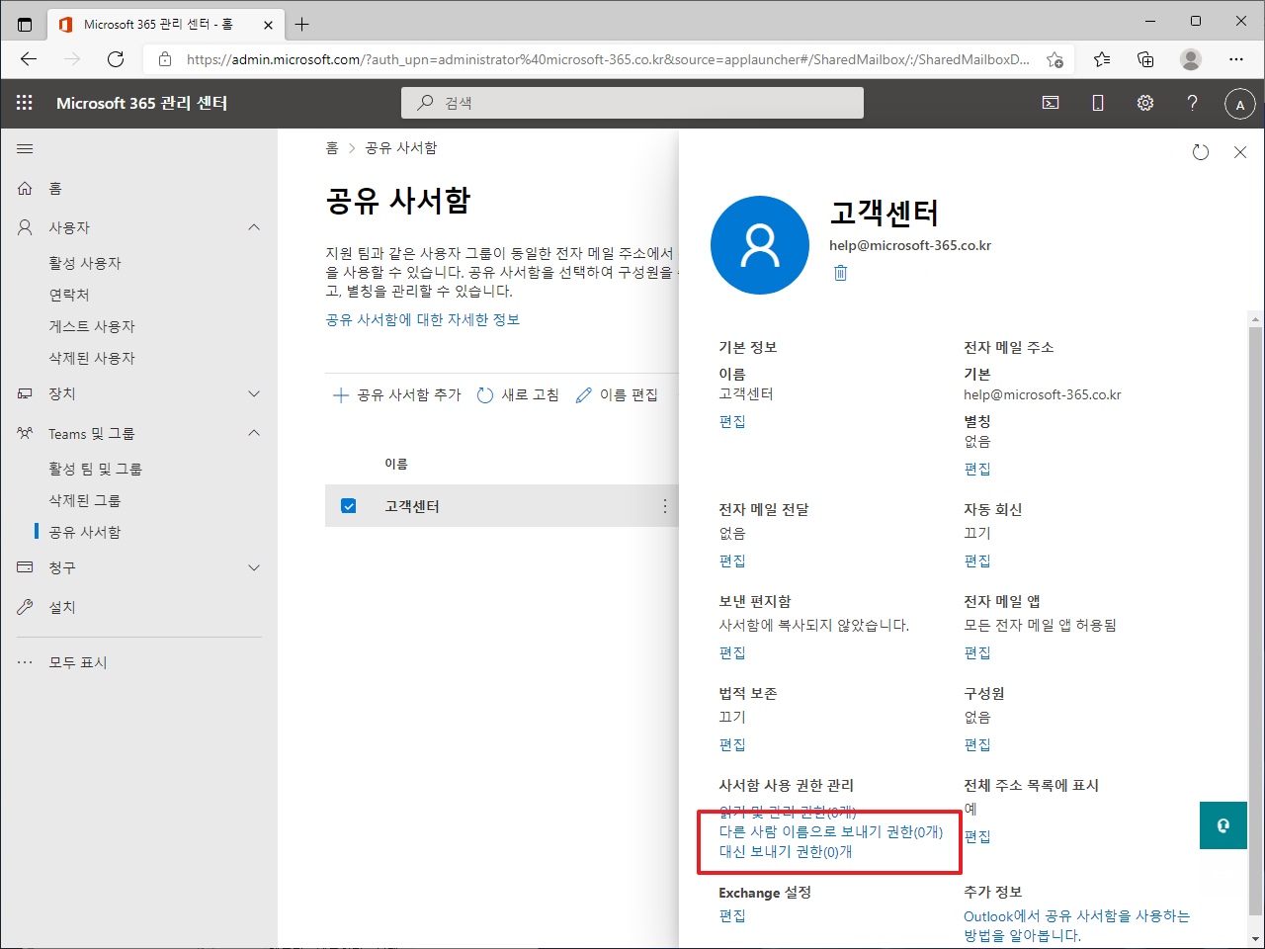Open browser profile icon
Image resolution: width=1265 pixels, height=949 pixels.
coord(1191,59)
